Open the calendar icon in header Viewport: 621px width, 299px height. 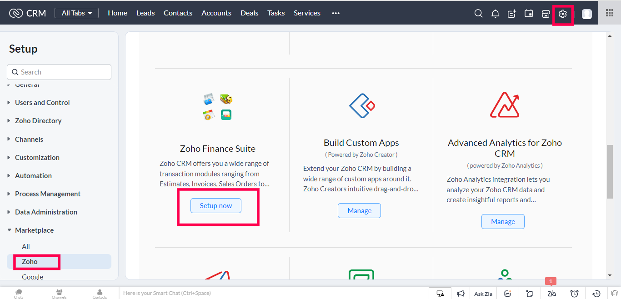pos(529,14)
